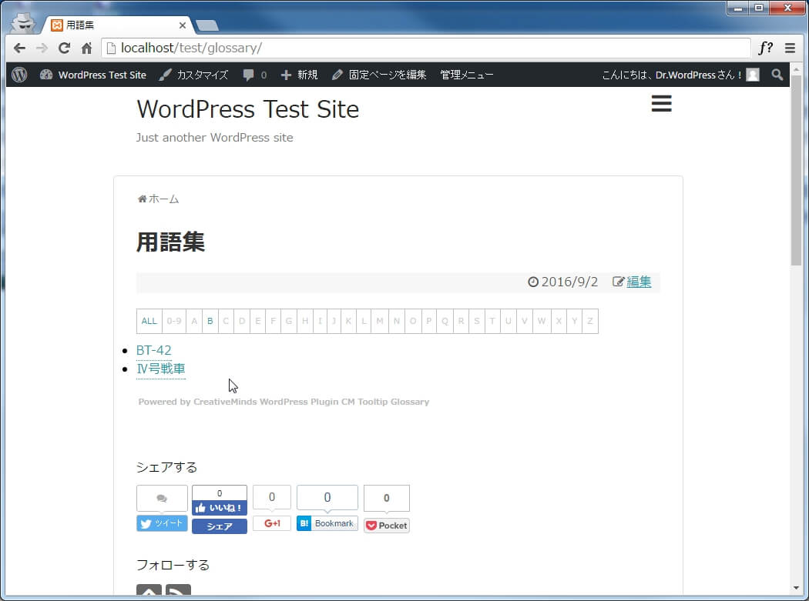809x601 pixels.
Task: Reload the page with the refresh button
Action: click(64, 48)
